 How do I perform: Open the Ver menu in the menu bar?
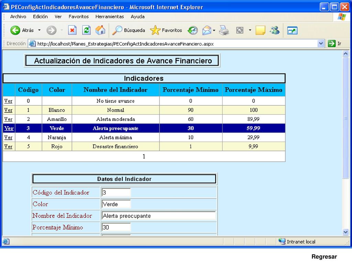pyautogui.click(x=58, y=16)
